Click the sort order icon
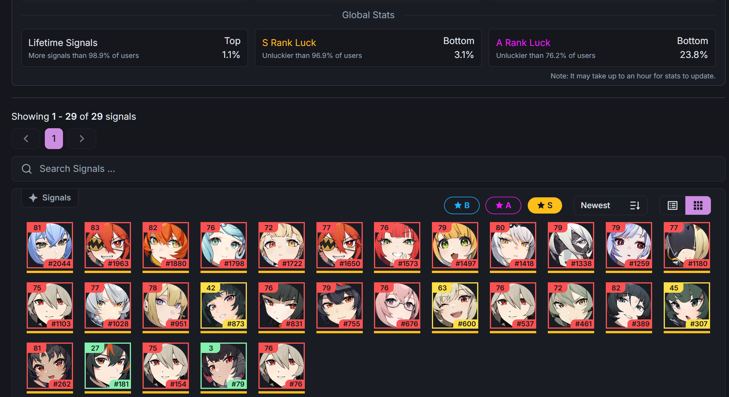 pos(635,205)
